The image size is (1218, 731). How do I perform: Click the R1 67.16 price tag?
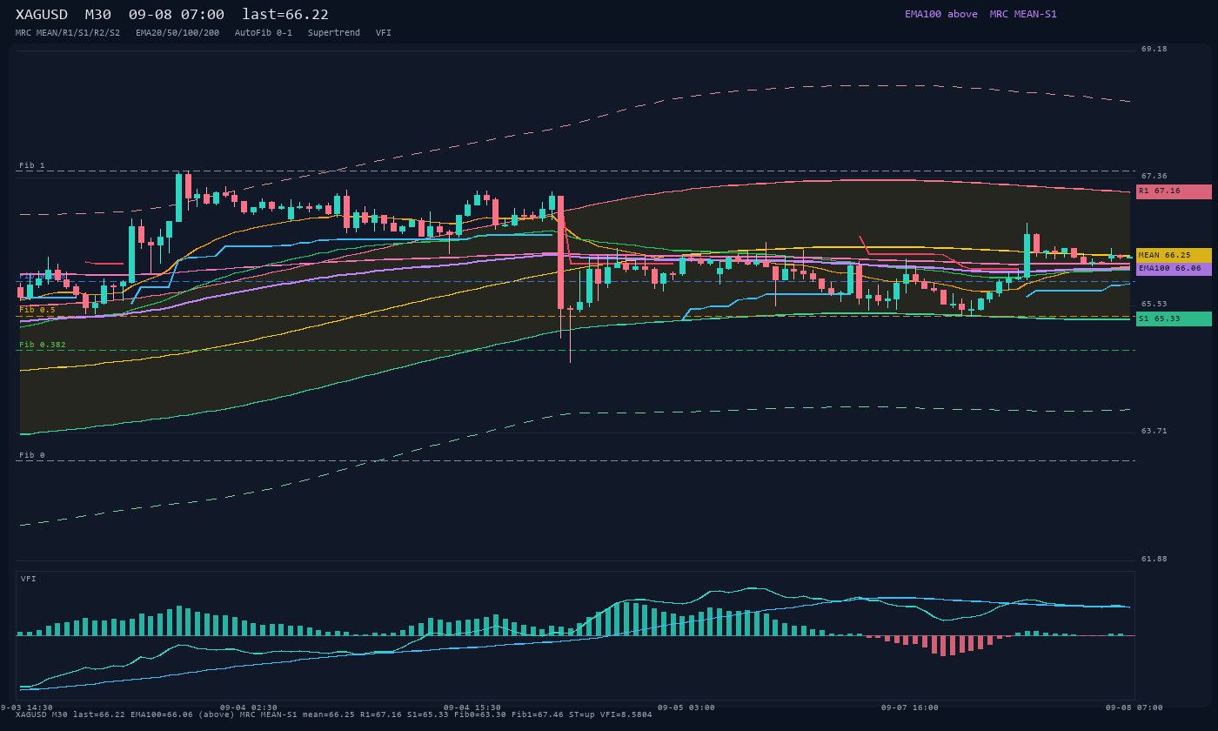(x=1174, y=191)
